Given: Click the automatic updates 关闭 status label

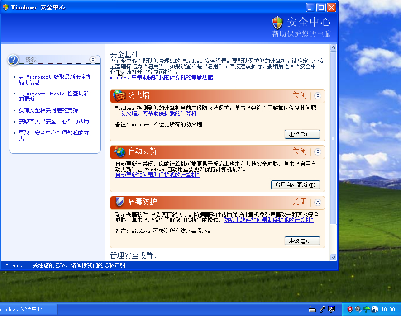Looking at the screenshot, I should click(x=299, y=151).
